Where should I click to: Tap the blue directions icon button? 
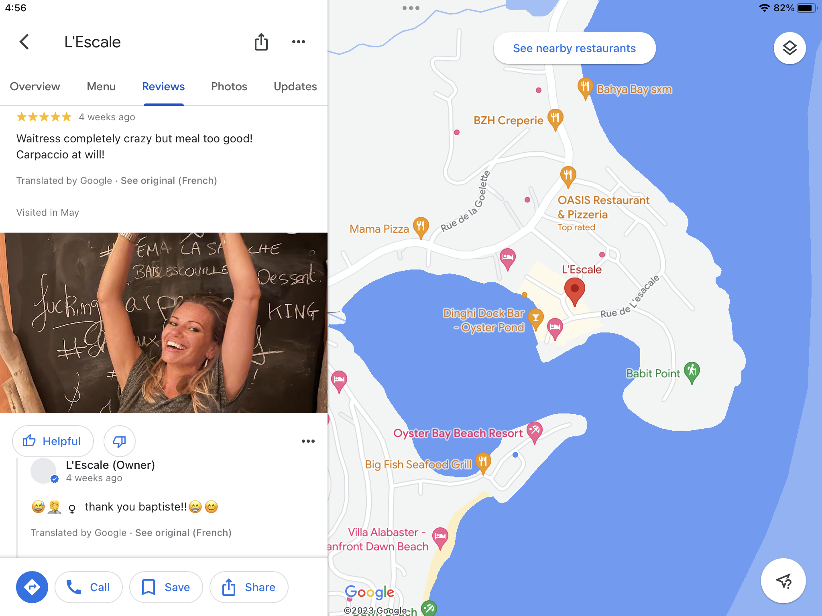click(x=32, y=587)
